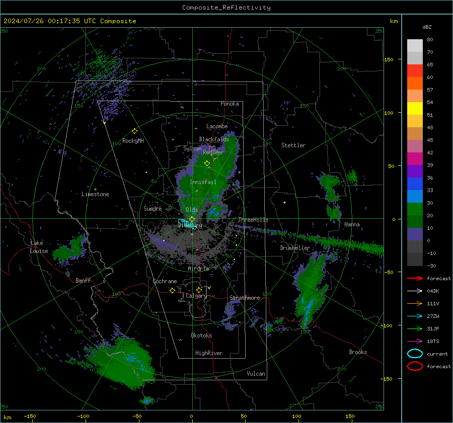Click the yellow diamond marker near RedDeer
This screenshot has height=423, width=453.
pyautogui.click(x=207, y=163)
